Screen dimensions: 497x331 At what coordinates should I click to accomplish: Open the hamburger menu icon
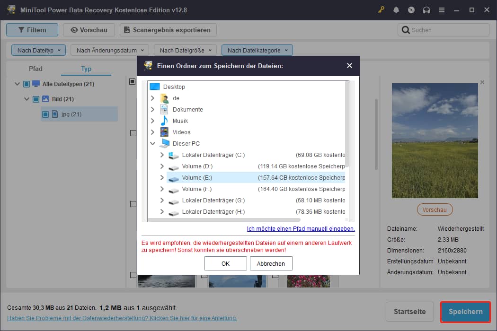pos(442,10)
